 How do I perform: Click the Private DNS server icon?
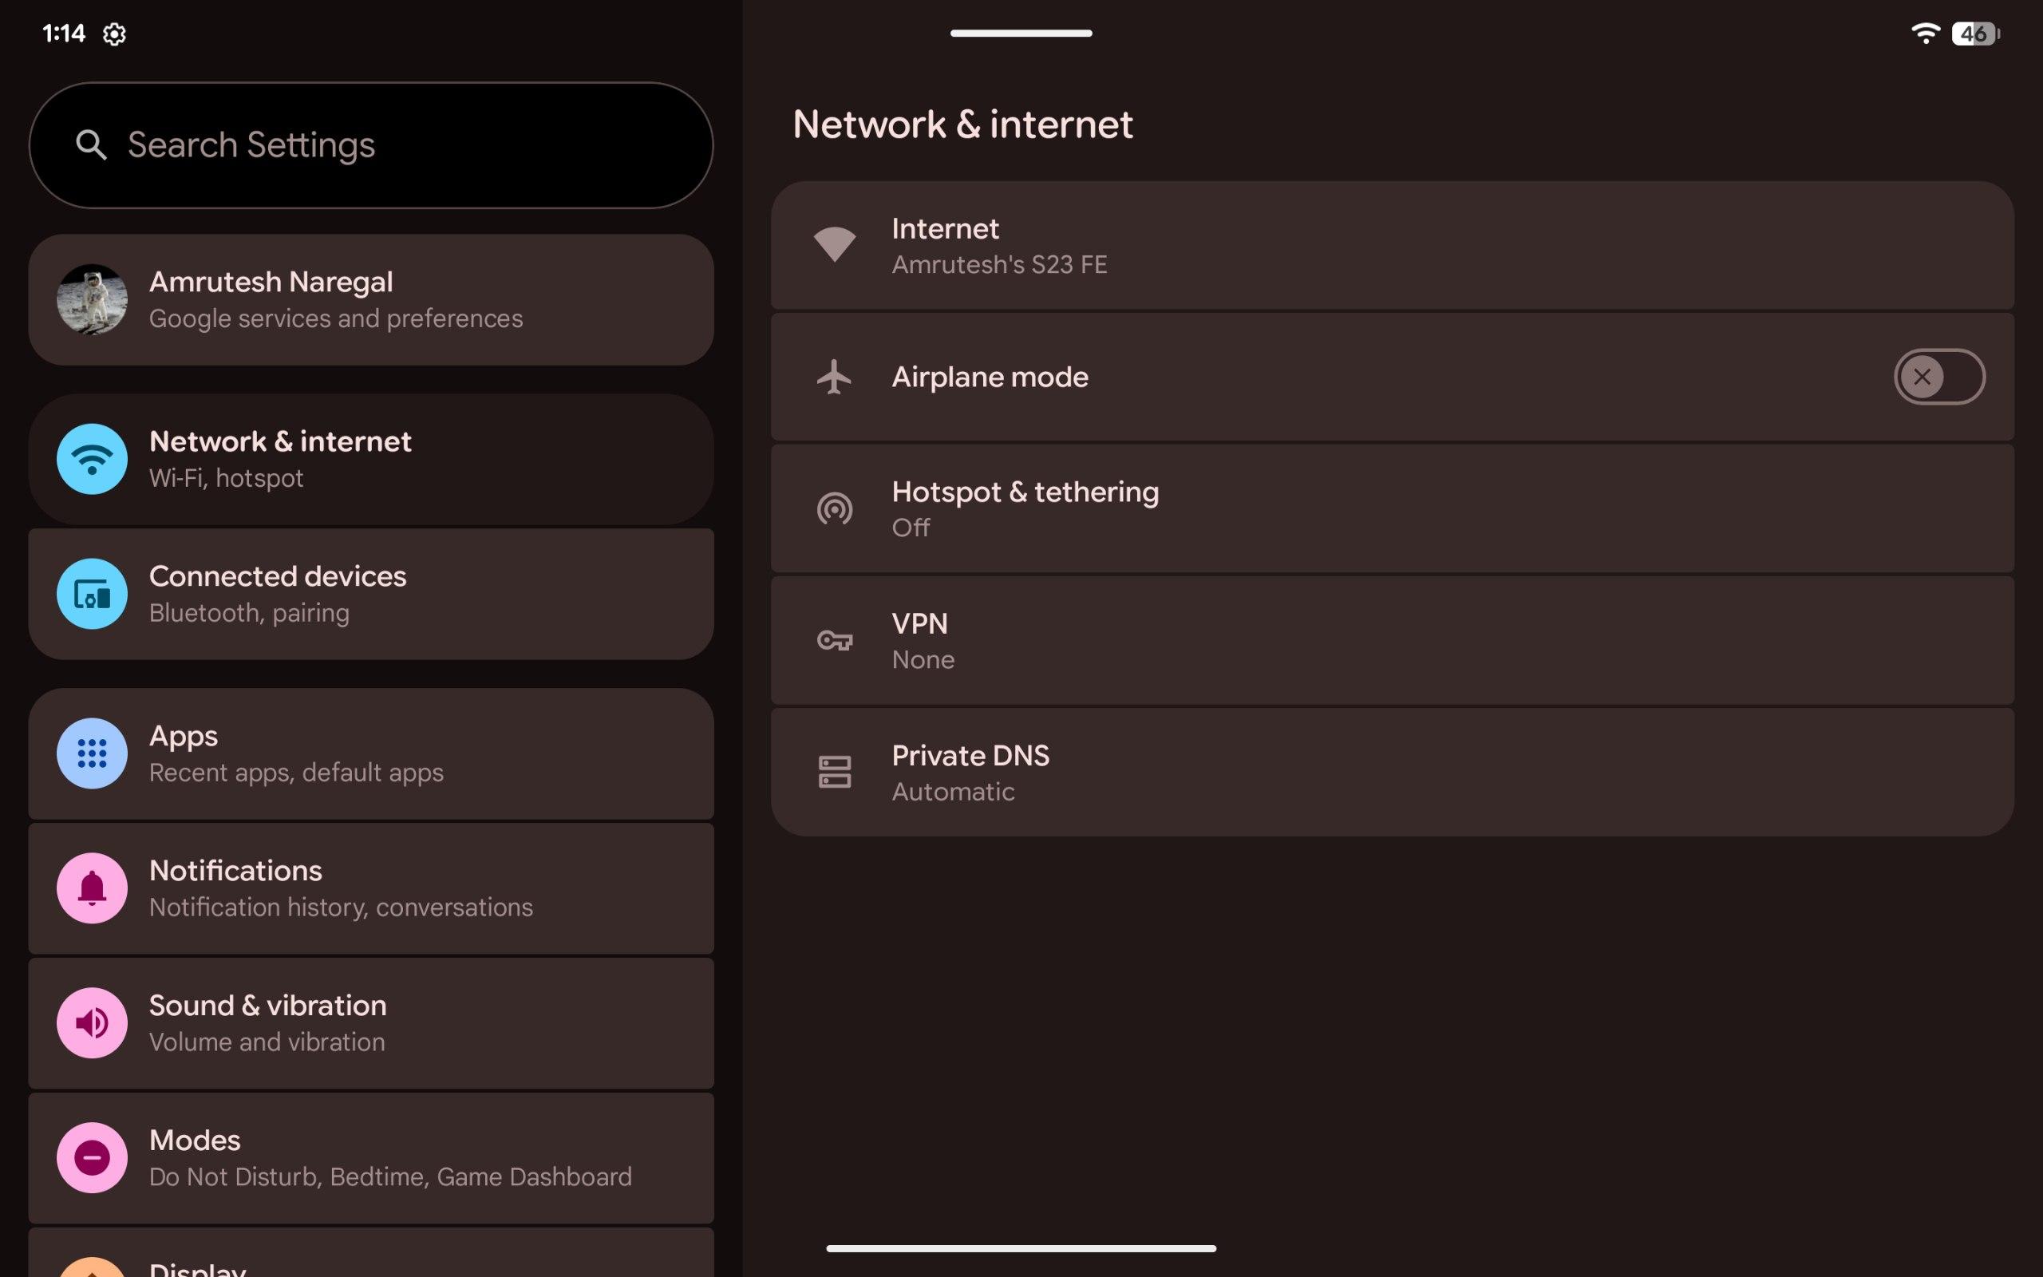pyautogui.click(x=834, y=772)
